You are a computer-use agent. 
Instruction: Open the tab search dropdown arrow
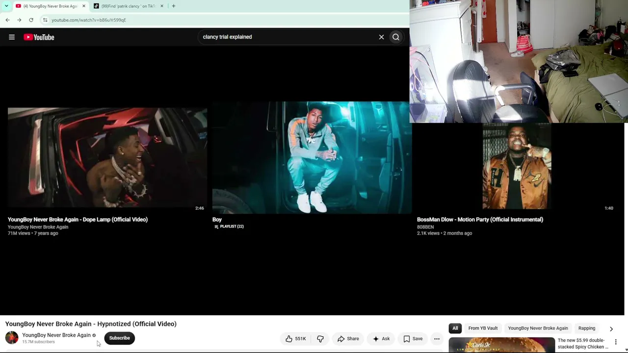6,6
